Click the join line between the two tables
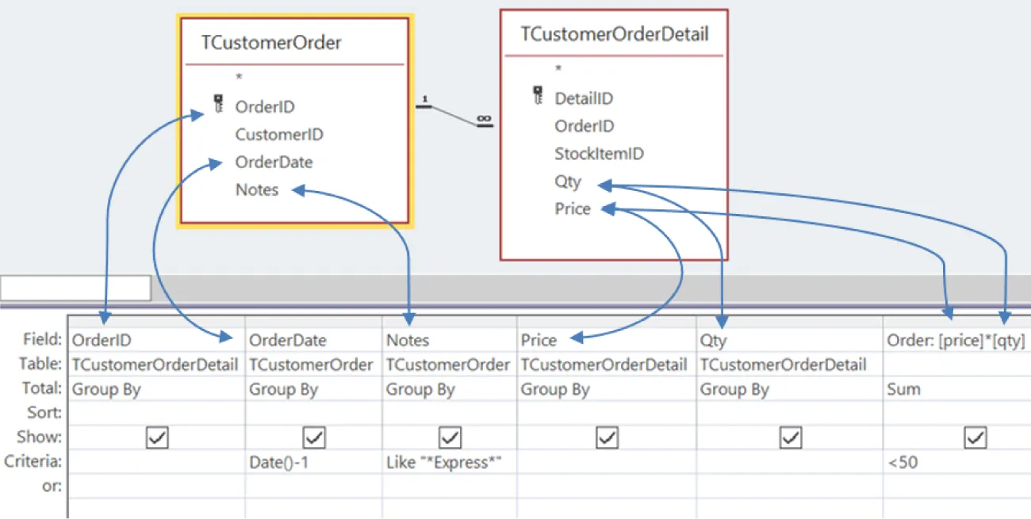The height and width of the screenshot is (519, 1031). coord(452,115)
